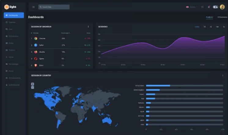Select the today range in Sessions

(x=197, y=27)
